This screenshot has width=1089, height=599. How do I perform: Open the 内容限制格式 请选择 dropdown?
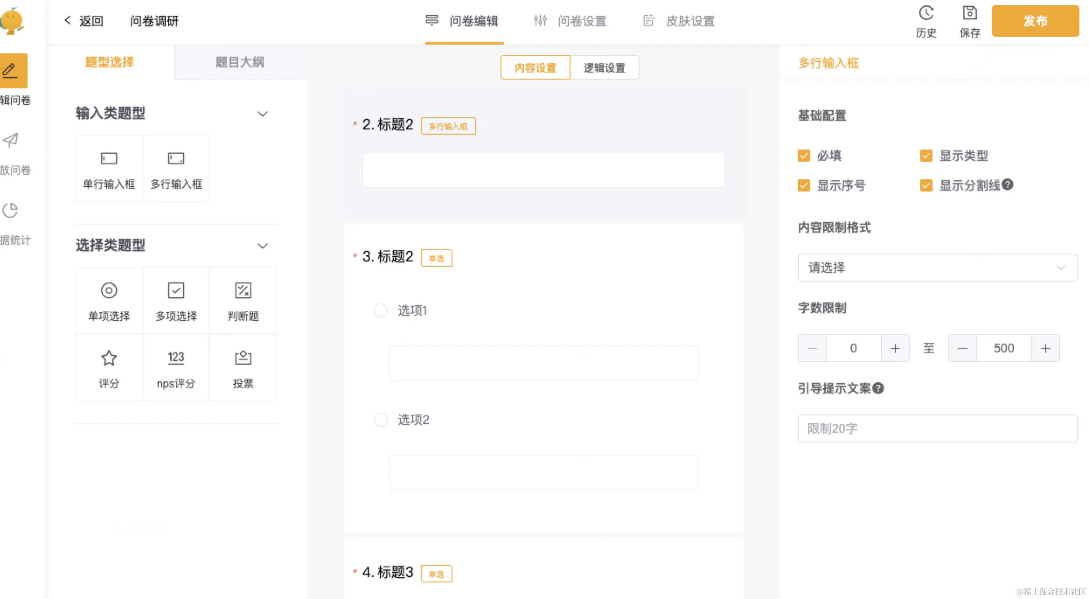[937, 268]
